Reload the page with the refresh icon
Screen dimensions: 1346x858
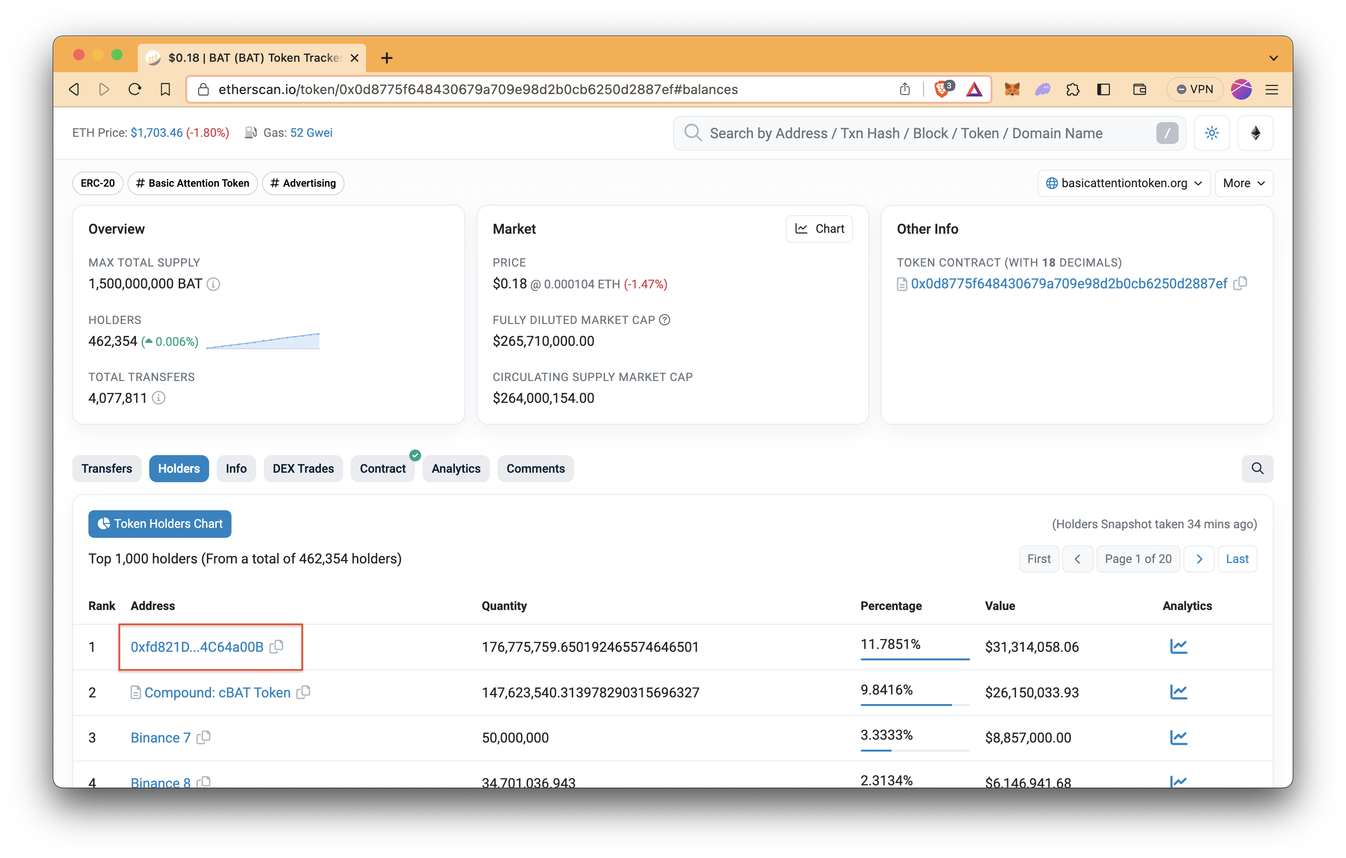135,89
